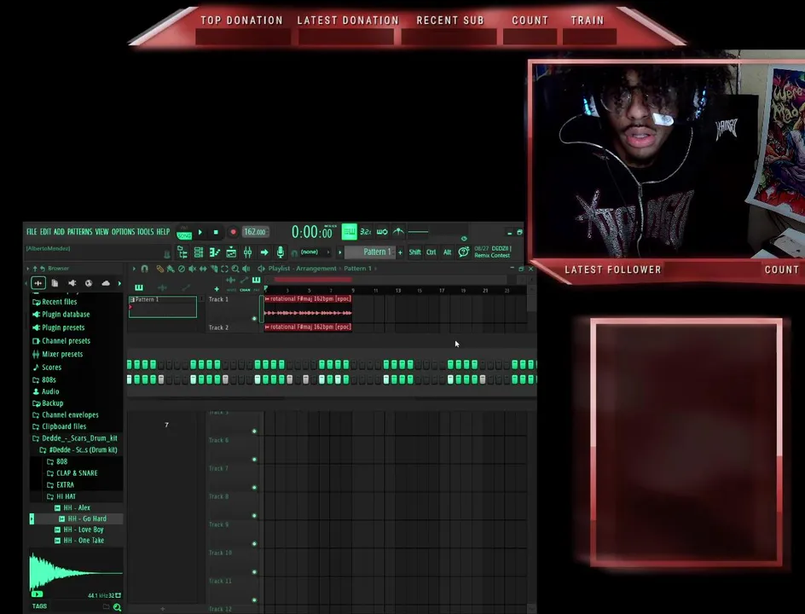Select the HH - One Take sample
This screenshot has height=614, width=805.
(x=79, y=541)
